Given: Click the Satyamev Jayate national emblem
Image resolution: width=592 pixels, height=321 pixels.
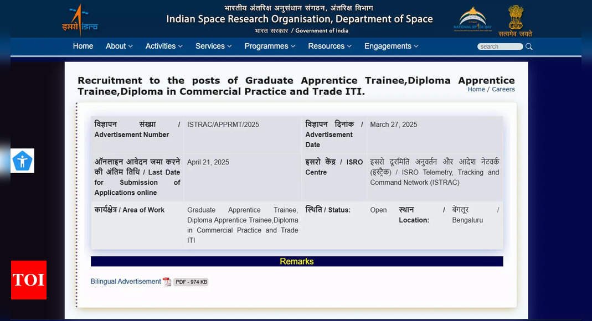Looking at the screenshot, I should 516,20.
